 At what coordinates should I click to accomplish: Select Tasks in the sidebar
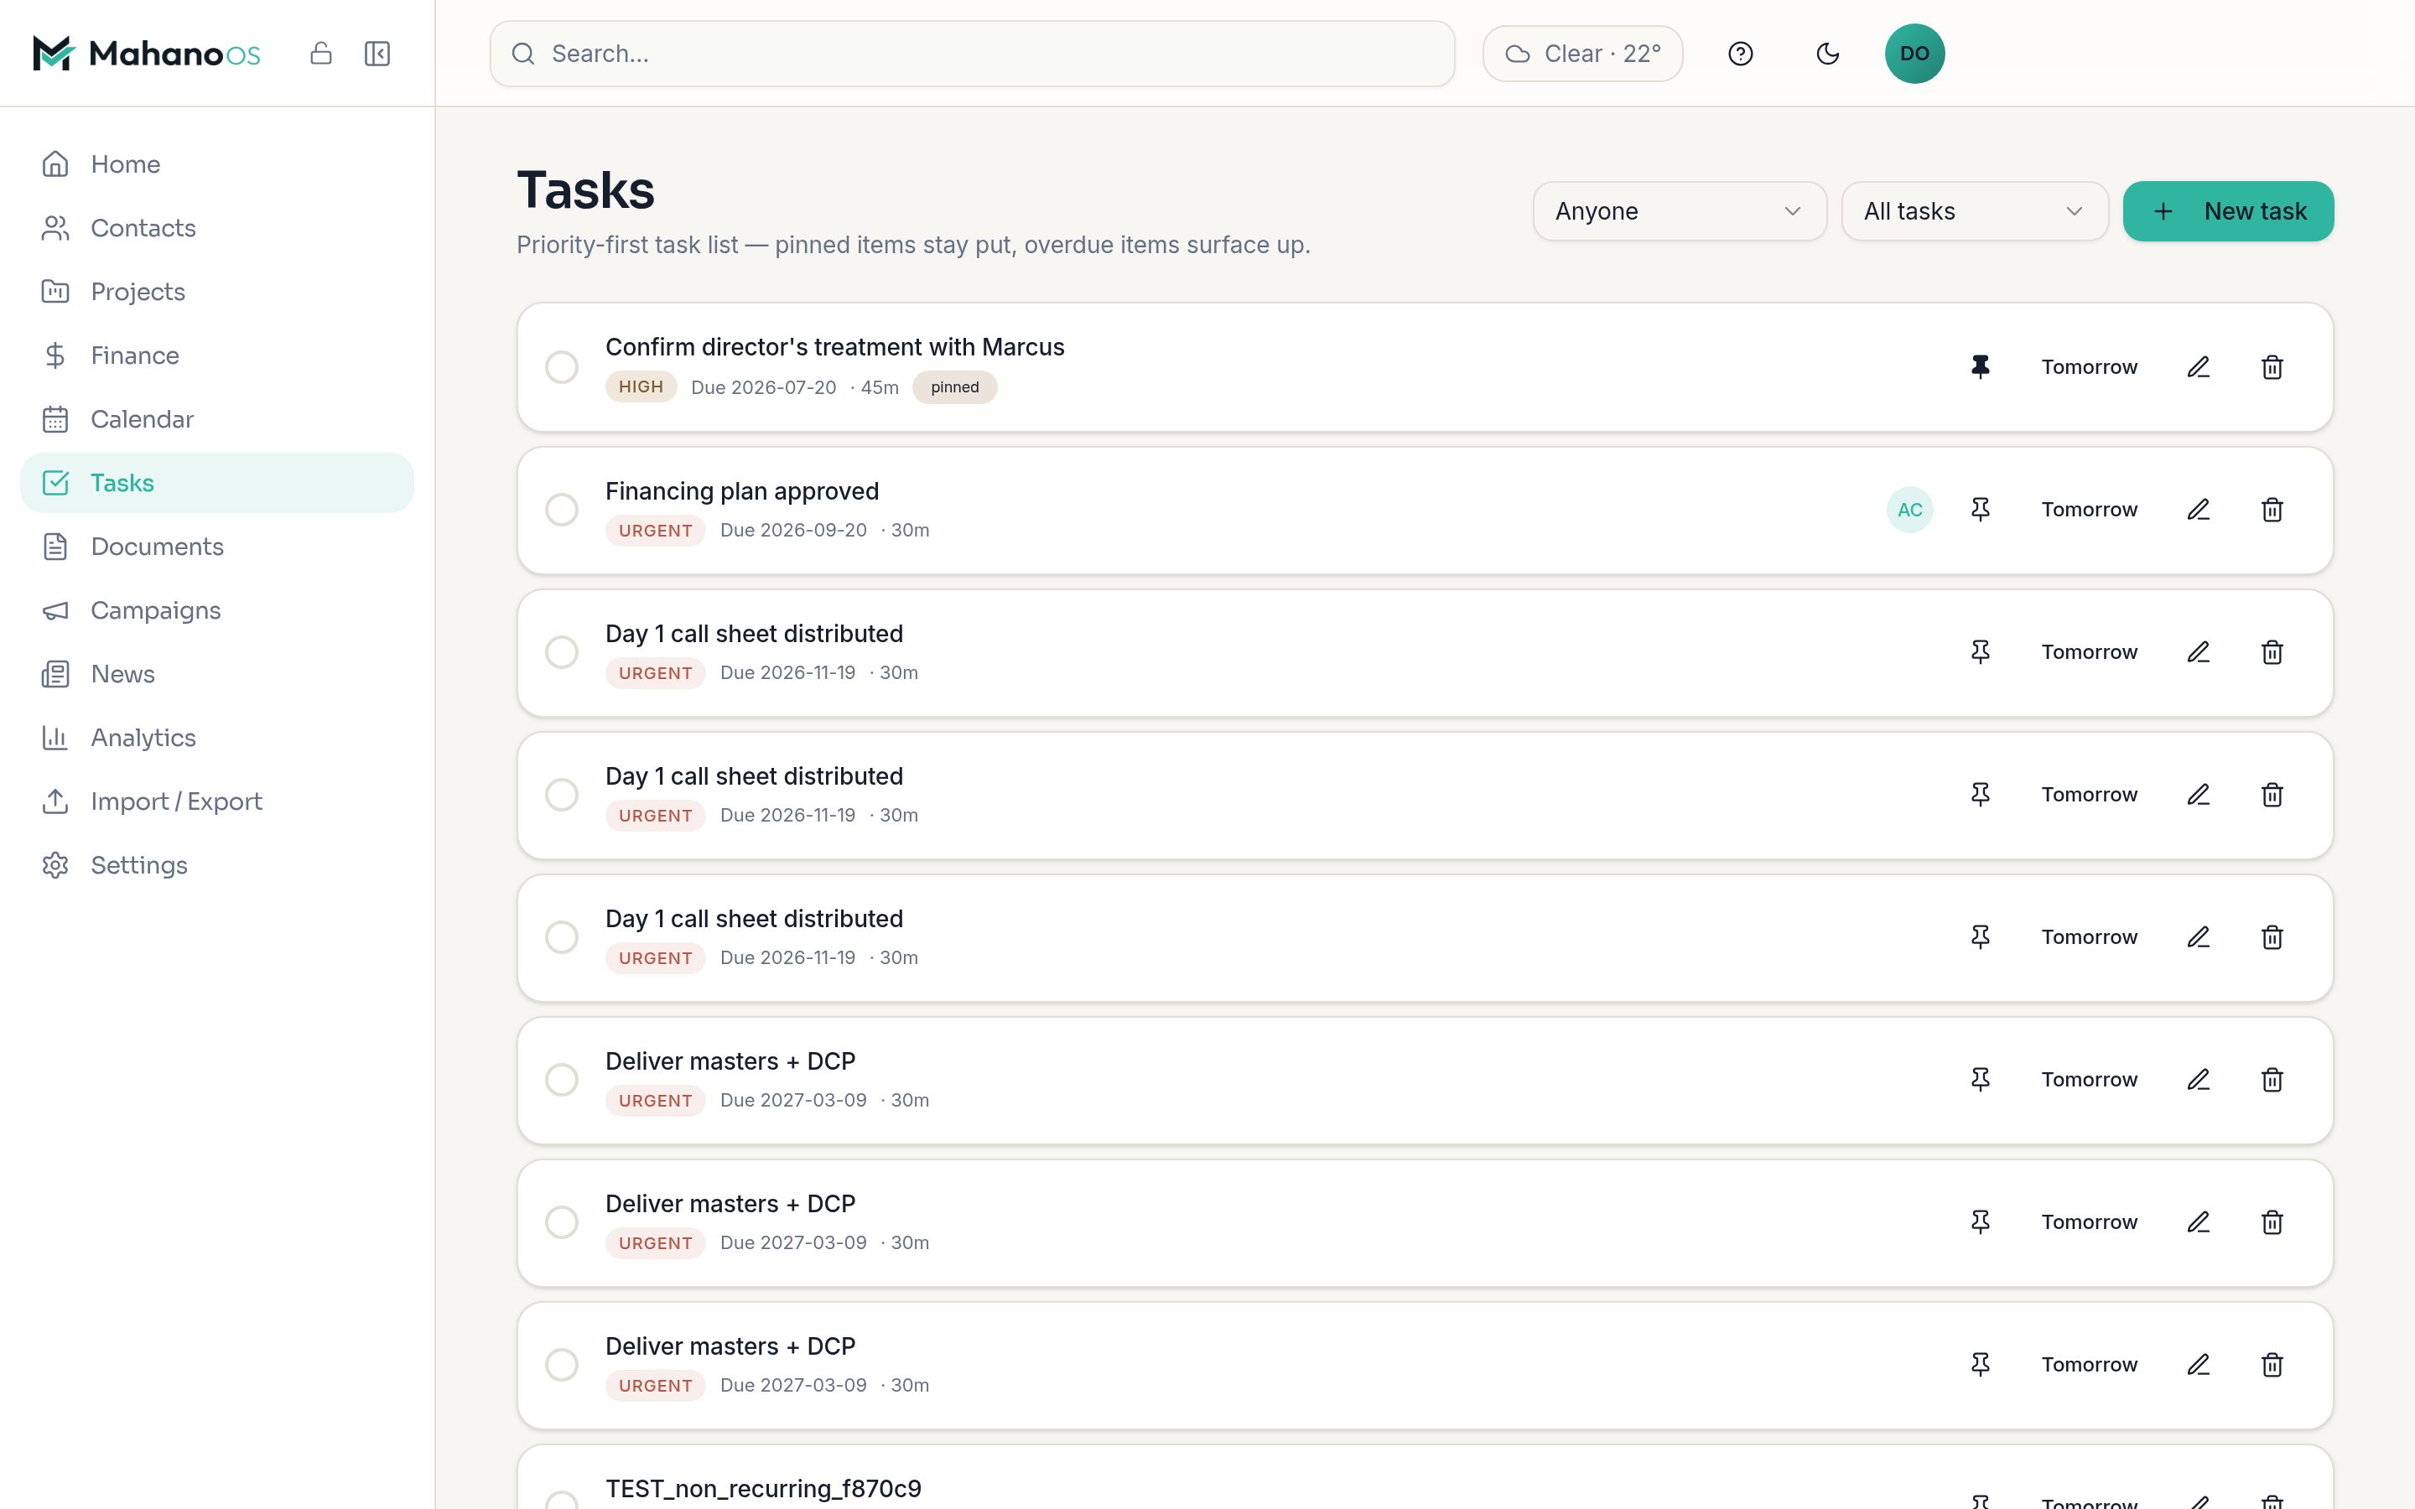coord(216,483)
